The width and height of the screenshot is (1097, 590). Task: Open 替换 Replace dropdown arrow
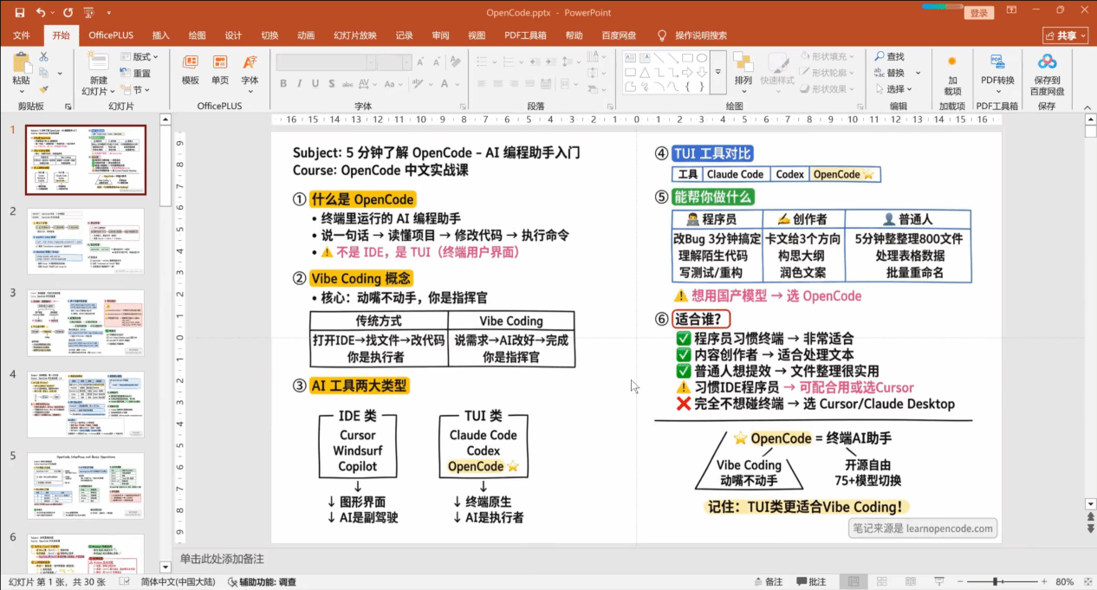click(918, 73)
